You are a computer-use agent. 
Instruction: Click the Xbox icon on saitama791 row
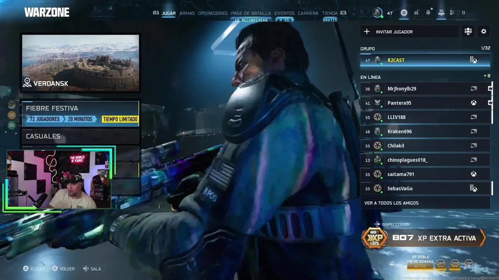(474, 174)
